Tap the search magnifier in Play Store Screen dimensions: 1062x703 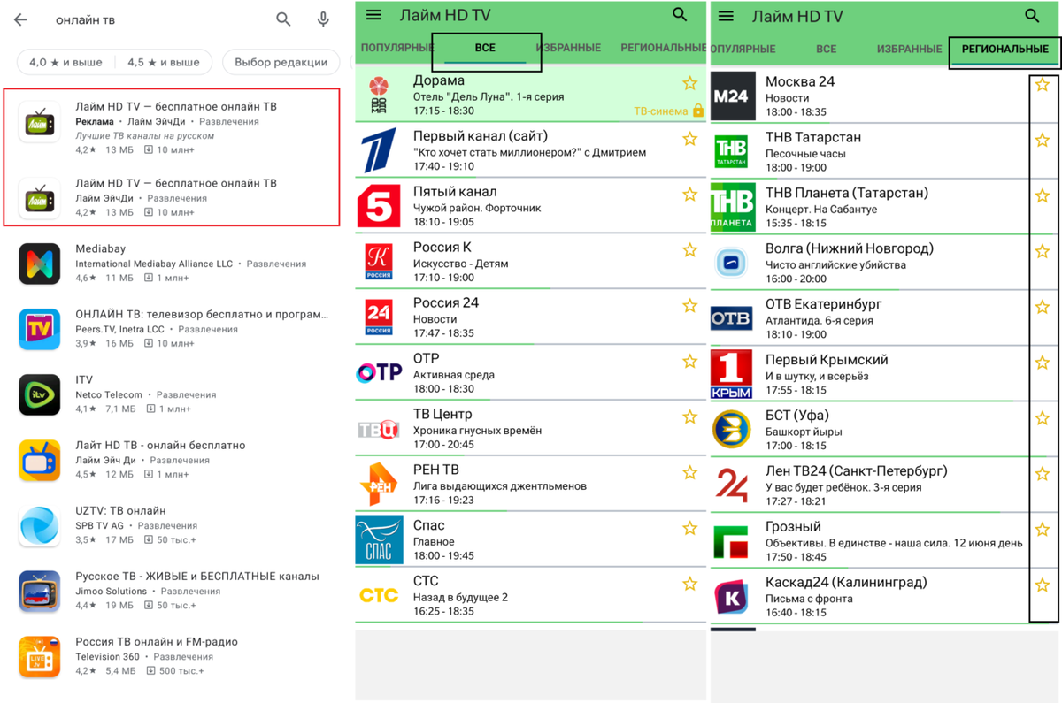tap(283, 19)
